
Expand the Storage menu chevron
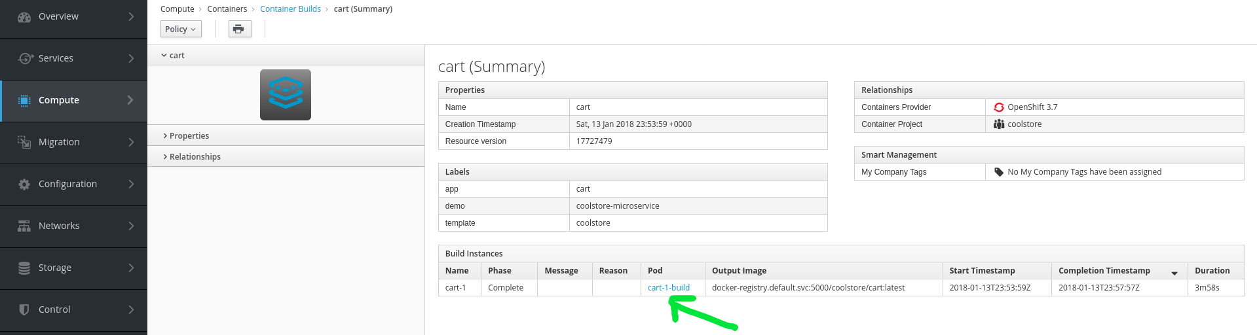131,268
